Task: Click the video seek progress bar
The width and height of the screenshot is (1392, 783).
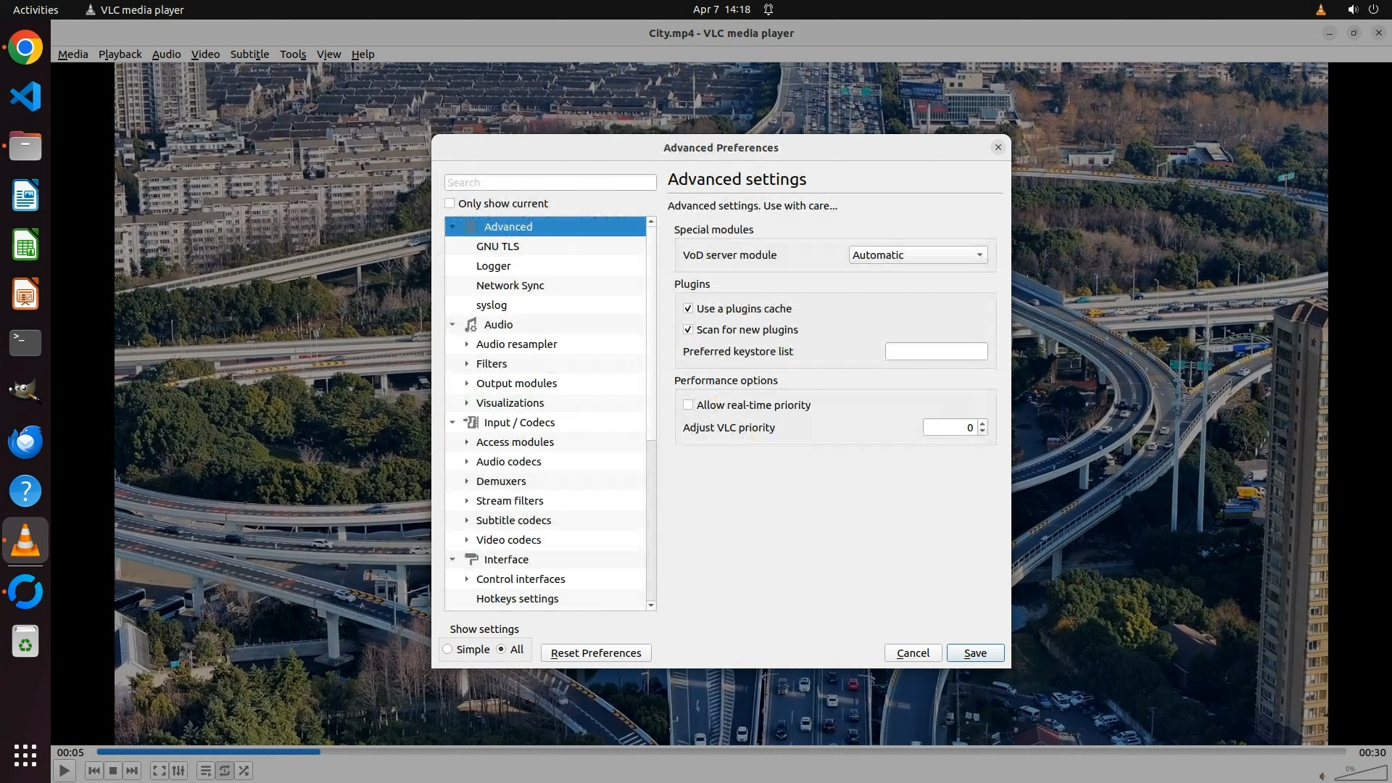Action: tap(721, 752)
